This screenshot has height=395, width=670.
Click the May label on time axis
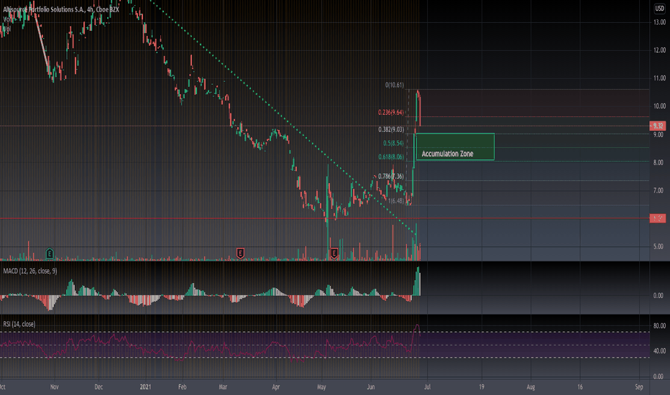tap(322, 387)
